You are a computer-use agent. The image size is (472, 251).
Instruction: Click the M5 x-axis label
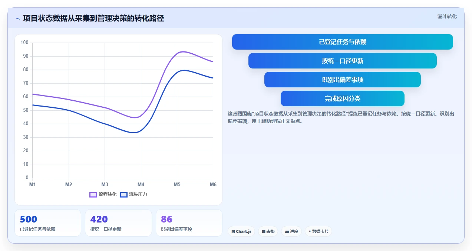tap(177, 184)
